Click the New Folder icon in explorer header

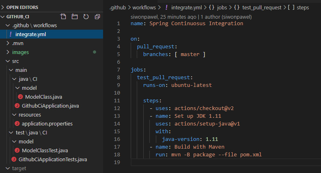pyautogui.click(x=75, y=17)
